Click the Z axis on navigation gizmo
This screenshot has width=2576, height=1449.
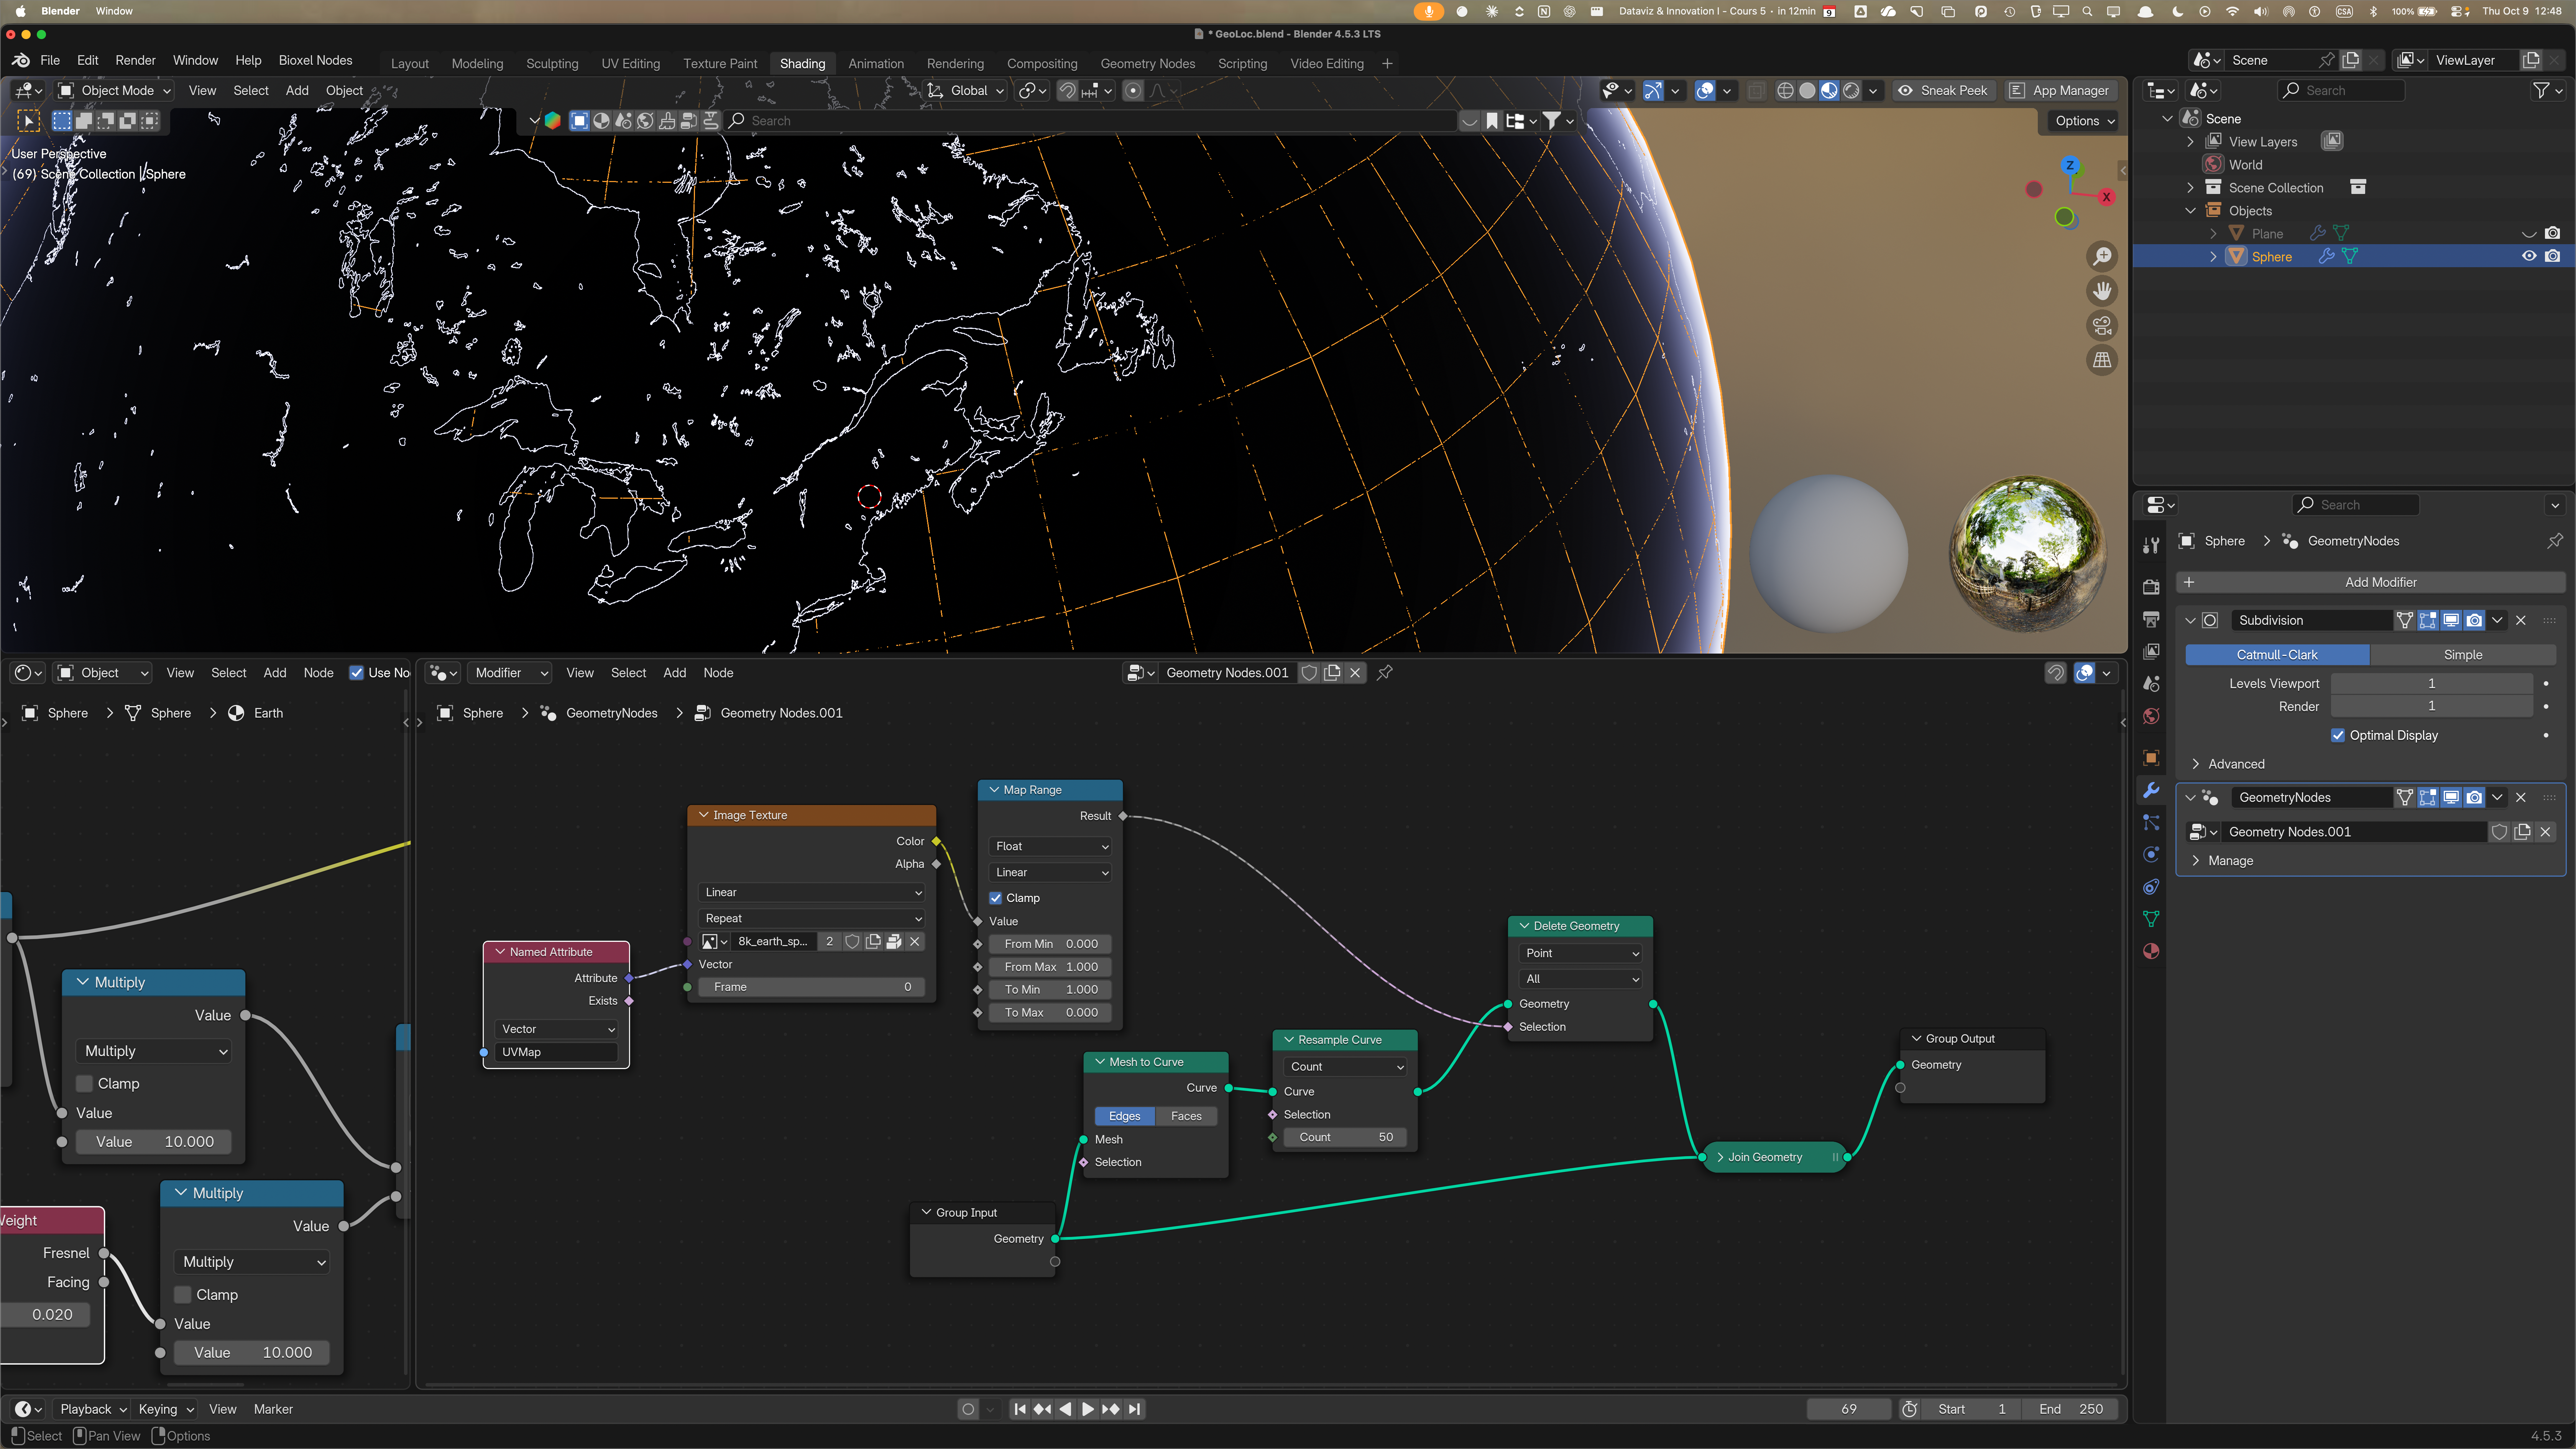click(2070, 165)
